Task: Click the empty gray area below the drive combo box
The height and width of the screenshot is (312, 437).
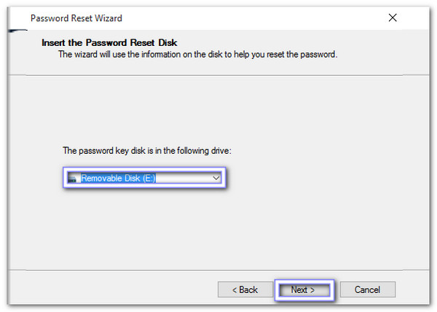Action: [146, 226]
